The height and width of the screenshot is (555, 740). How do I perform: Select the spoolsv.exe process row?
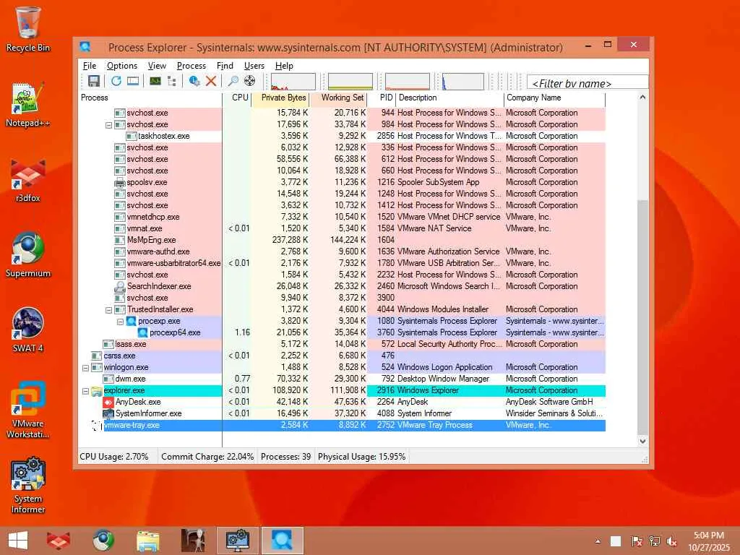[342, 182]
